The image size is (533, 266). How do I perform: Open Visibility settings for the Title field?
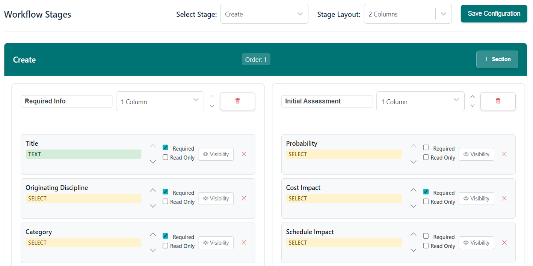(216, 154)
